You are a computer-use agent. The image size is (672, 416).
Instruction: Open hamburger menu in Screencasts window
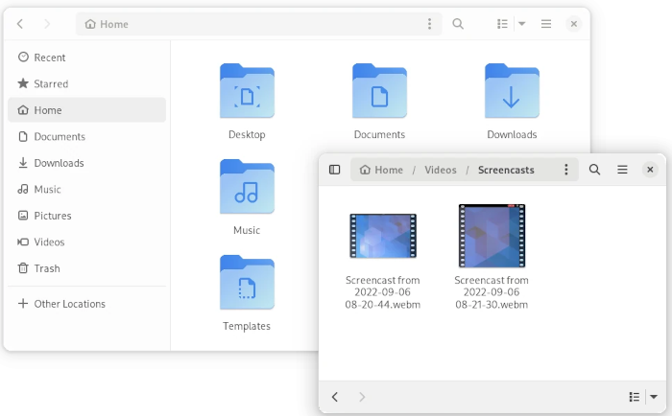pos(622,170)
